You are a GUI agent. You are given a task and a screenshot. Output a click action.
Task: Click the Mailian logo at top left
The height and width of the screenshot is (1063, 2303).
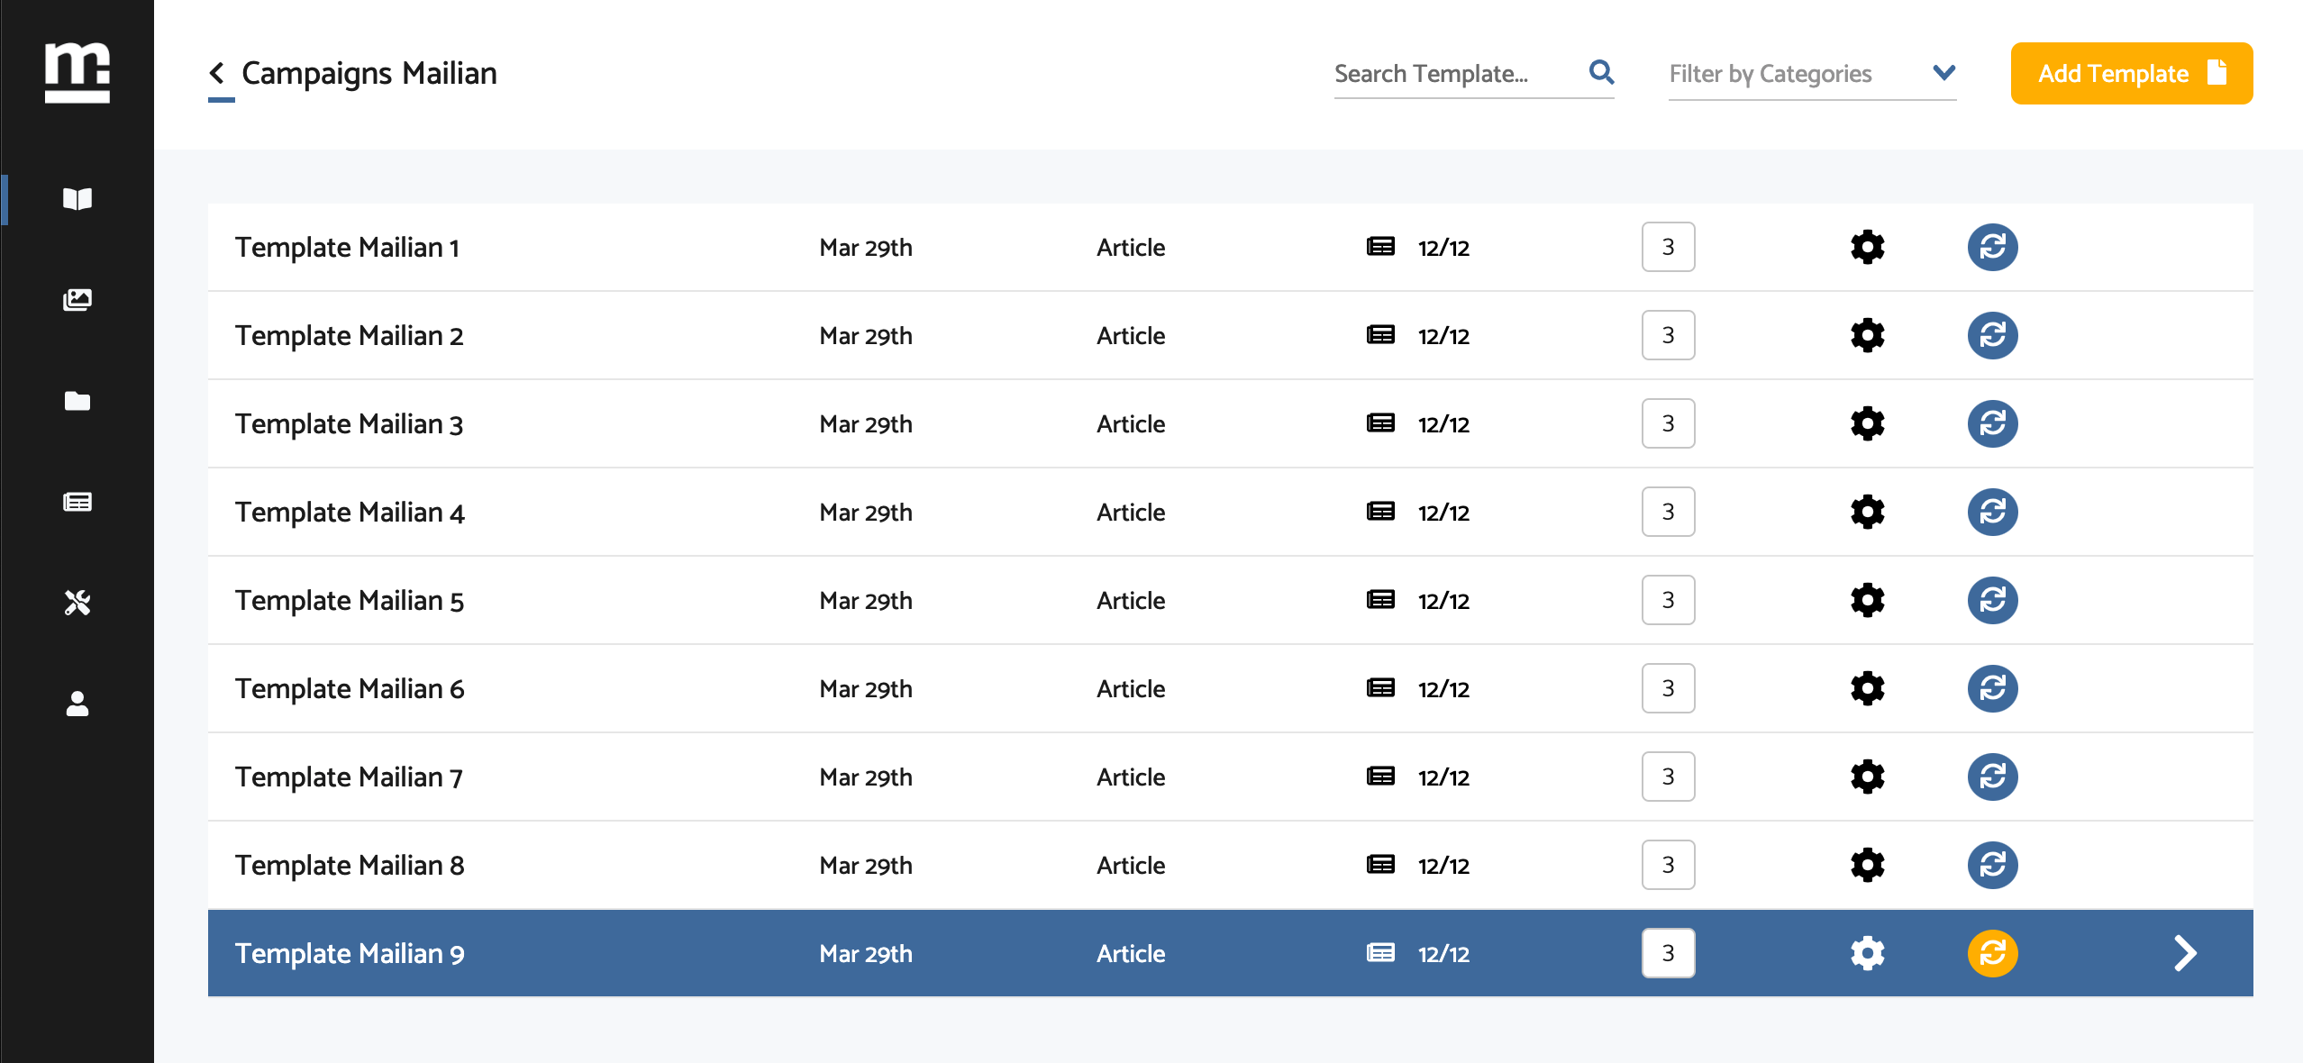pyautogui.click(x=77, y=72)
